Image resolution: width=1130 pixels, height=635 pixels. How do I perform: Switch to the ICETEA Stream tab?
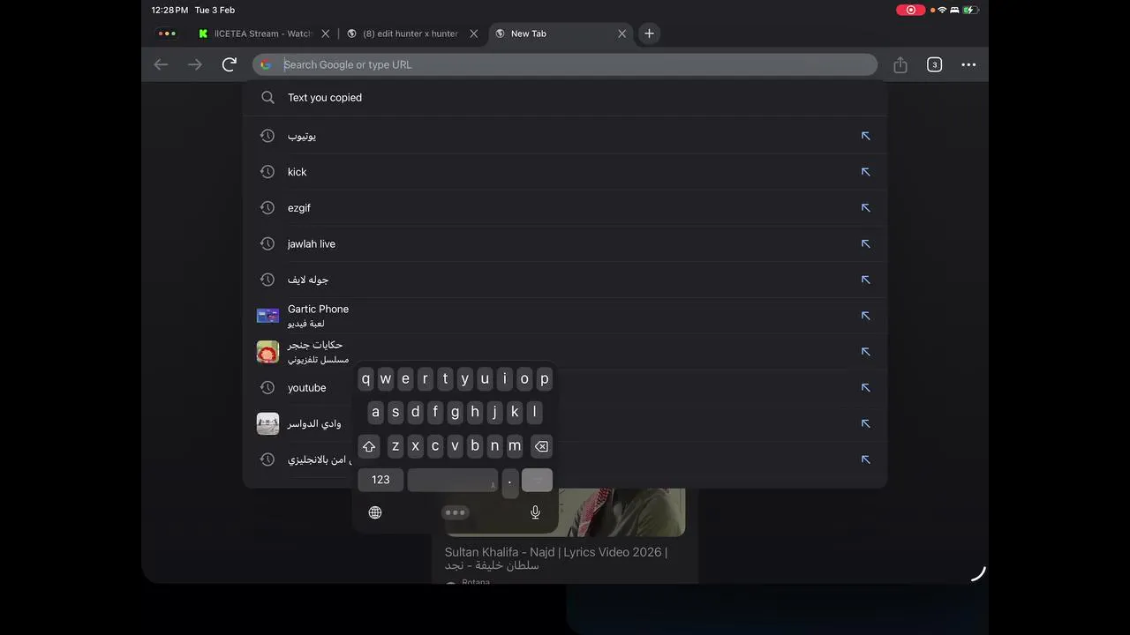click(263, 34)
